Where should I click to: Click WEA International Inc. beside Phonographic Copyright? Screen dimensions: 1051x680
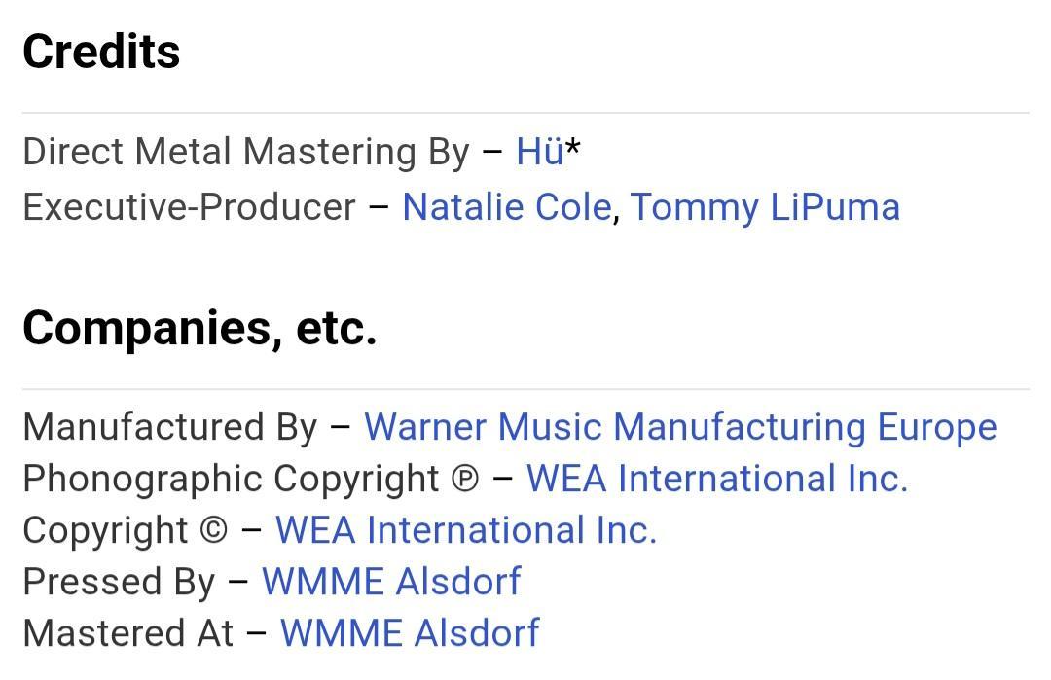pos(716,479)
